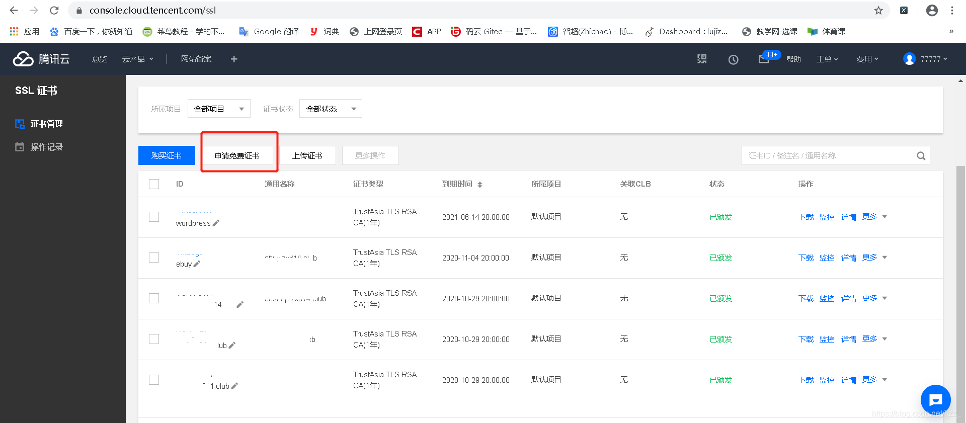Check the fourth certificate row checkbox

point(154,339)
